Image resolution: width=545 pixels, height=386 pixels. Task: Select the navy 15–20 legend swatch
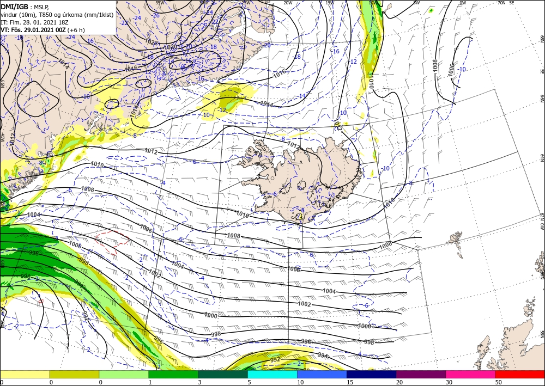pyautogui.click(x=371, y=374)
